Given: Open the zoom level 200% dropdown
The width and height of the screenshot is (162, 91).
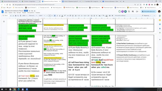Looking at the screenshot, I should 25,16.
